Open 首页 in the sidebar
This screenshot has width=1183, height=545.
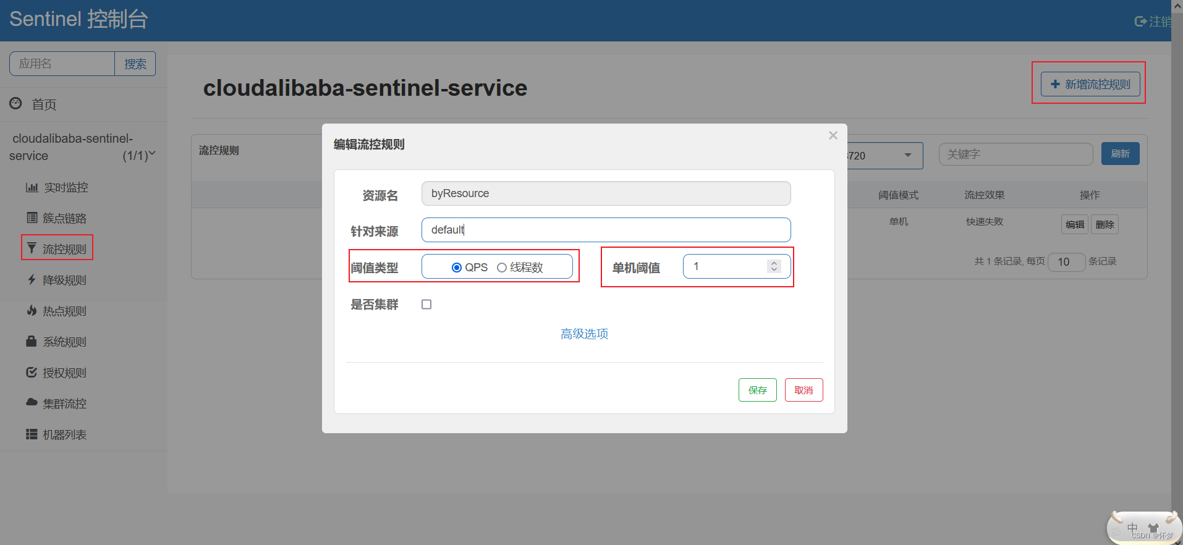click(x=44, y=104)
